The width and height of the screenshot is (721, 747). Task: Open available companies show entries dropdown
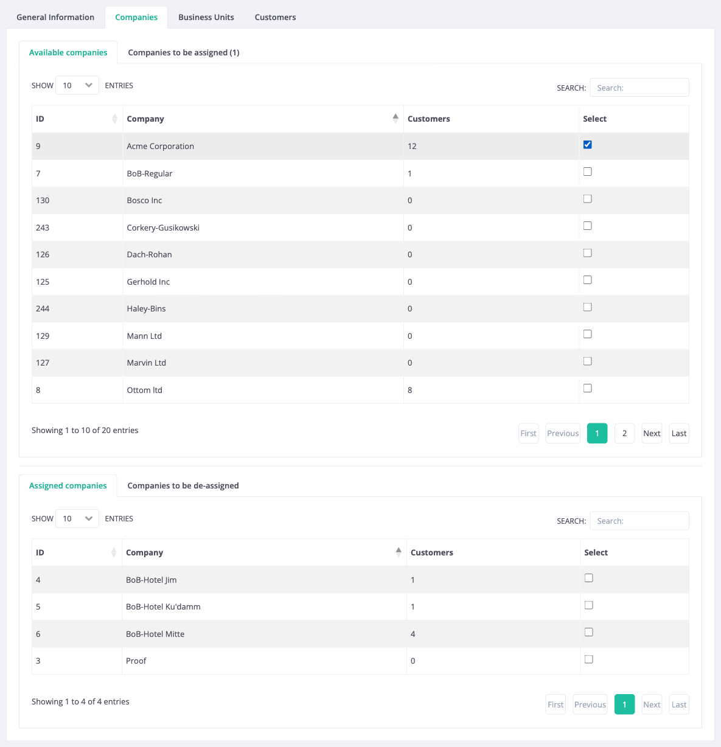(x=77, y=85)
